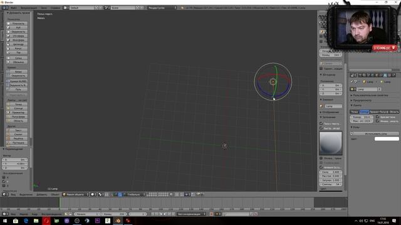The width and height of the screenshot is (401, 225).
Task: Click the Использовать узлы button
Action: tap(375, 133)
